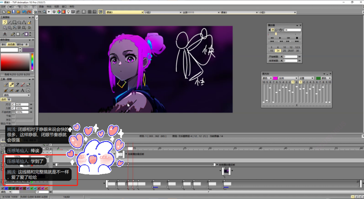Play the animation in the player panel

(280, 38)
